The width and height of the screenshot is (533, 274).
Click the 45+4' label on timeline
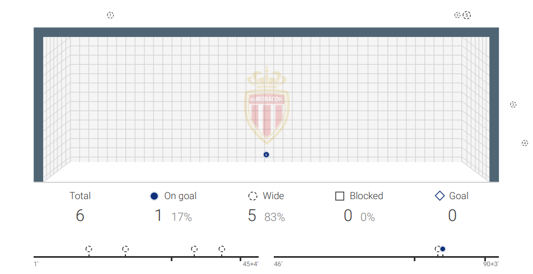tap(250, 264)
